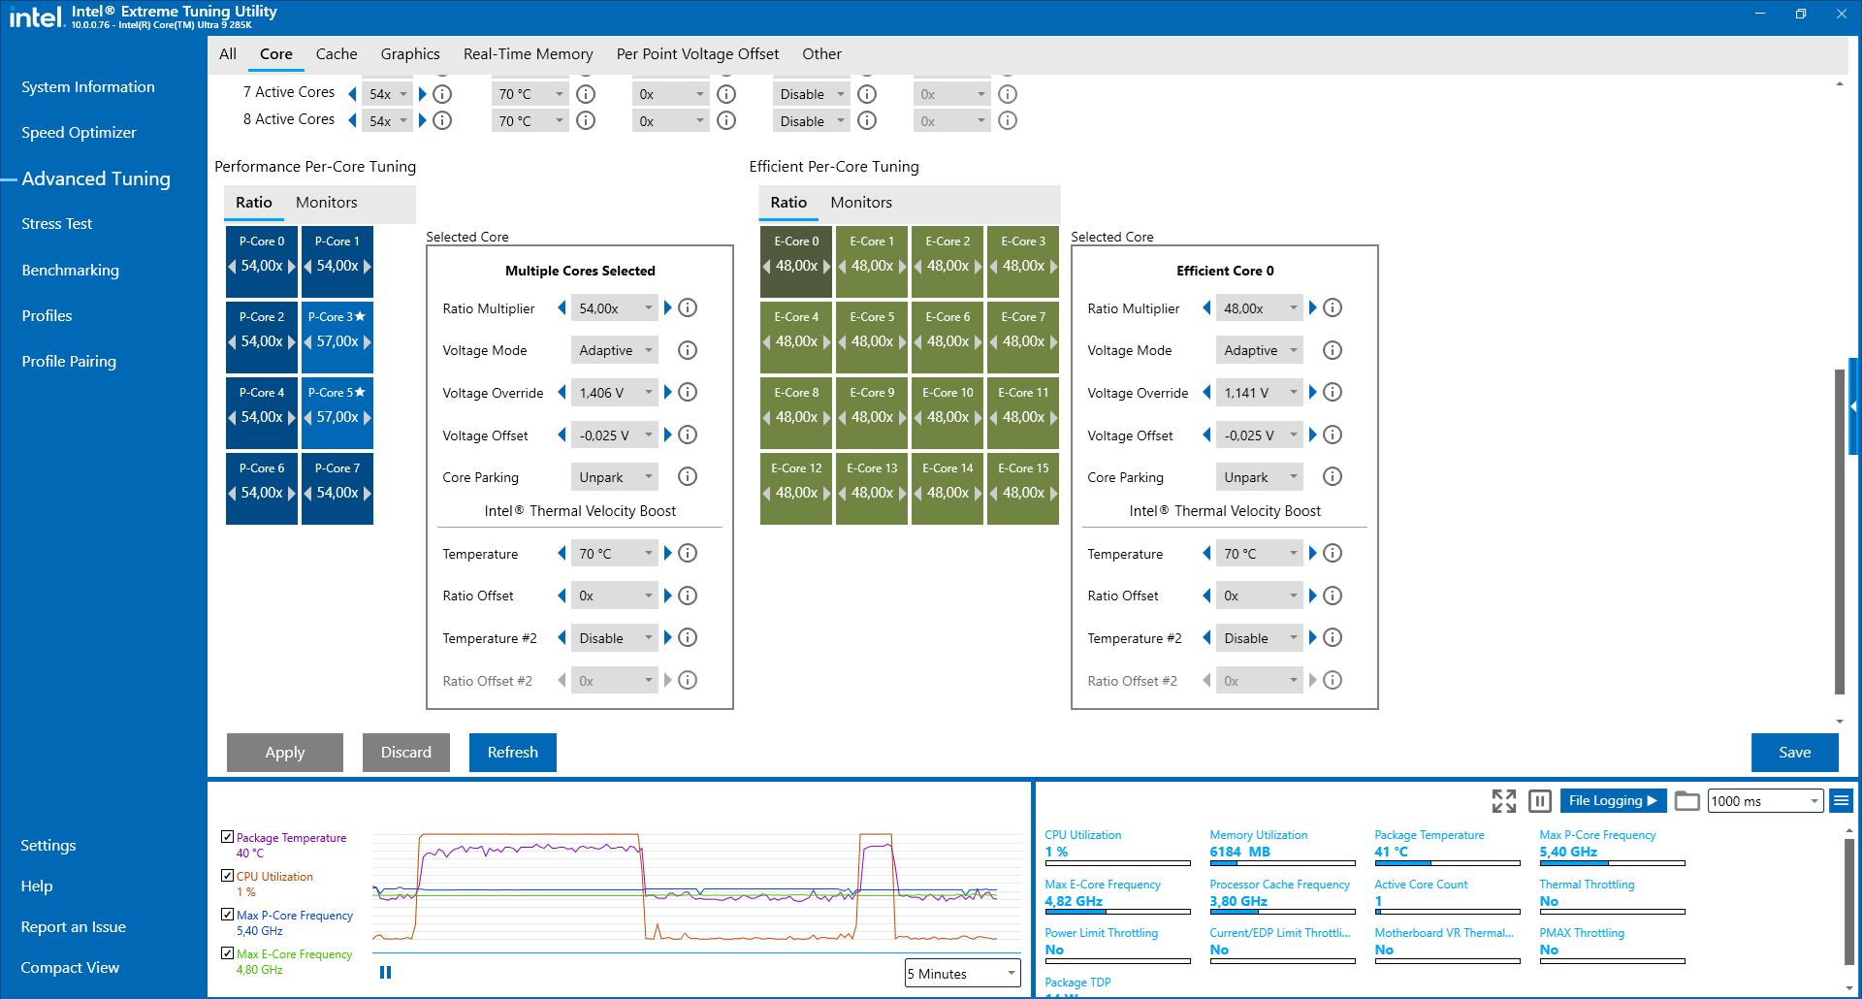This screenshot has width=1862, height=999.
Task: Switch to Compact View
Action: (70, 968)
